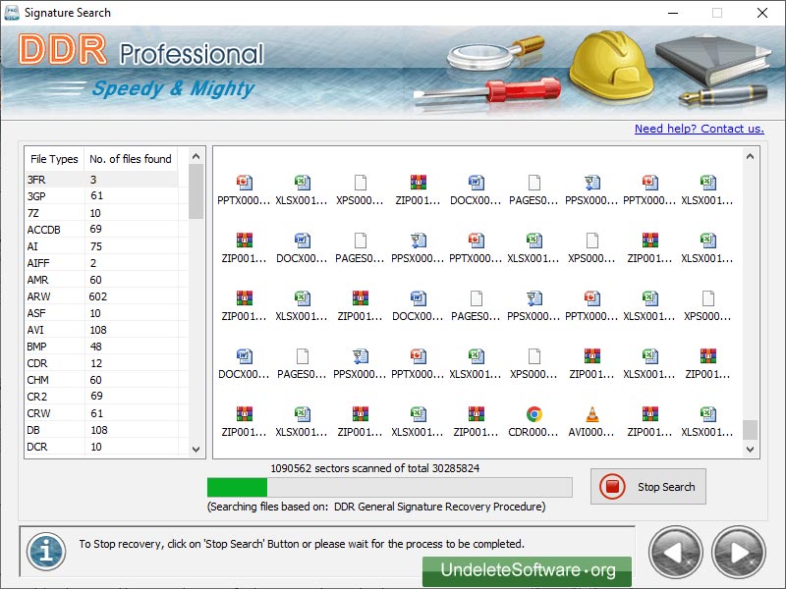
Task: Select the PPTX000 file in the third row
Action: [x=591, y=306]
